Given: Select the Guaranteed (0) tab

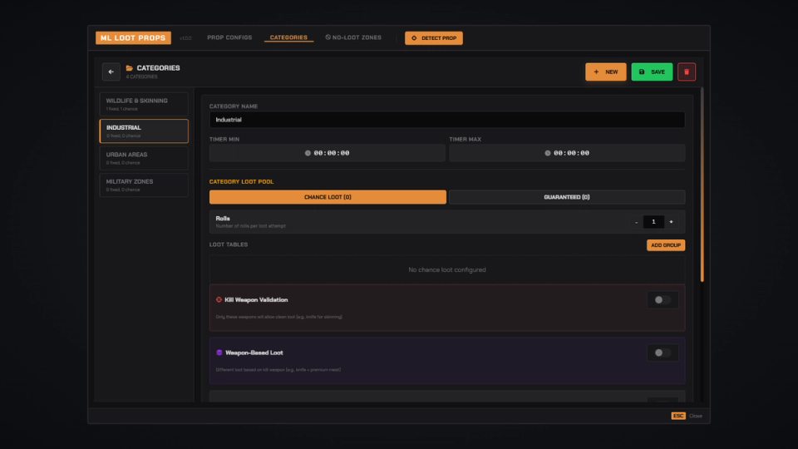Looking at the screenshot, I should [x=567, y=197].
